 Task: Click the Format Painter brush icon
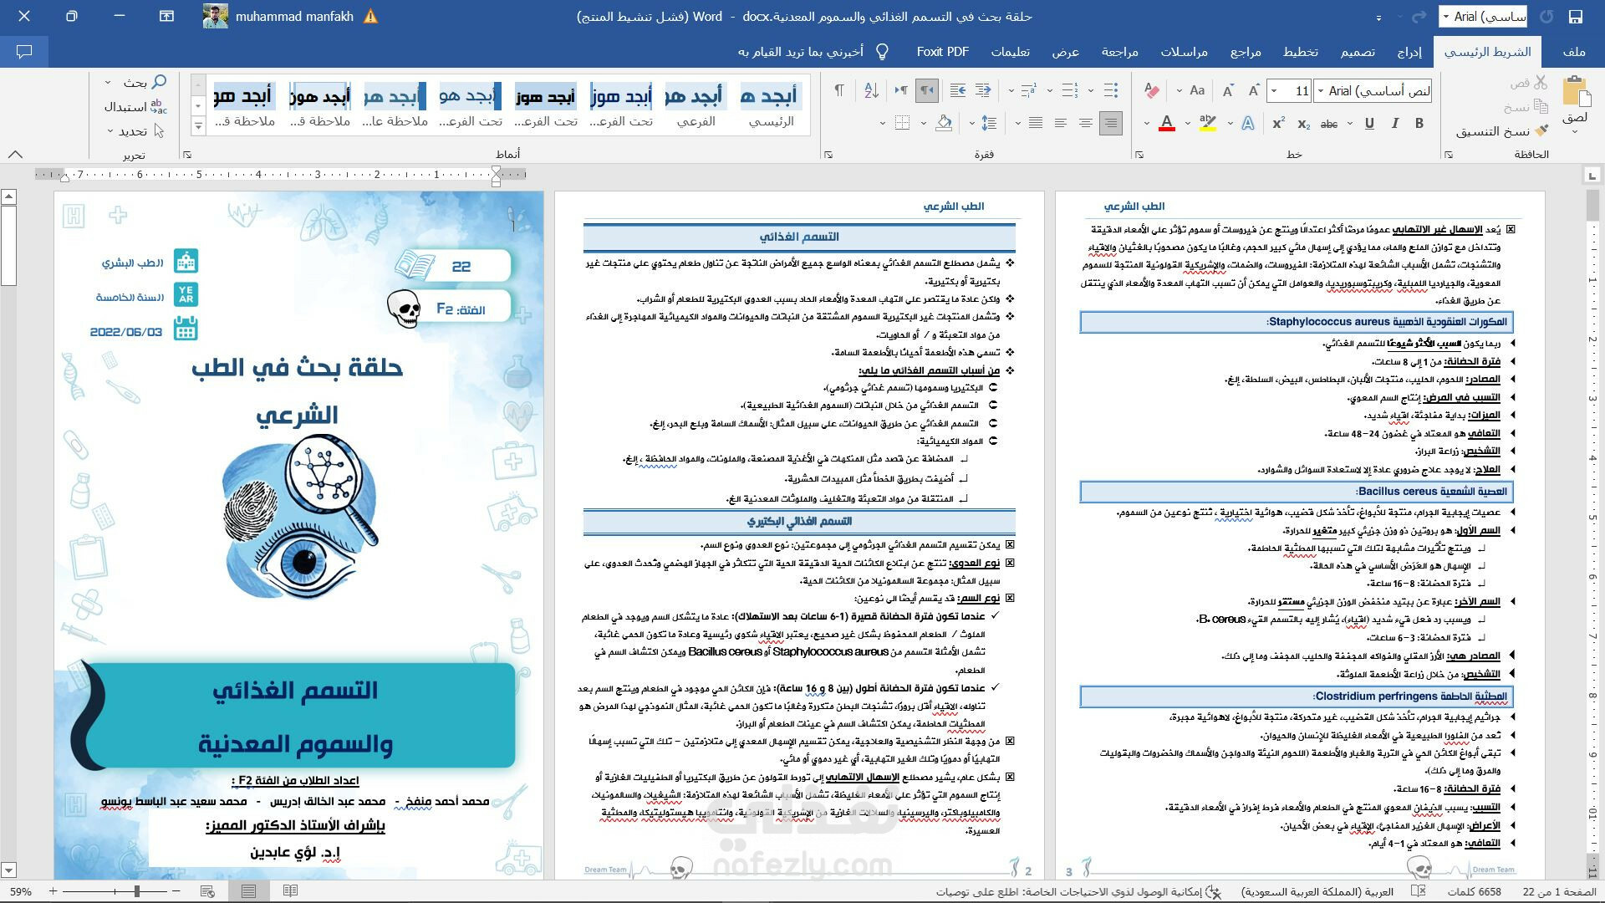point(1542,130)
